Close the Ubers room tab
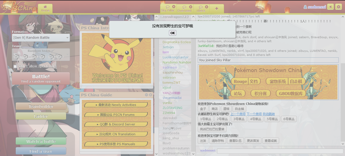The width and height of the screenshot is (345, 156). pos(207,7)
